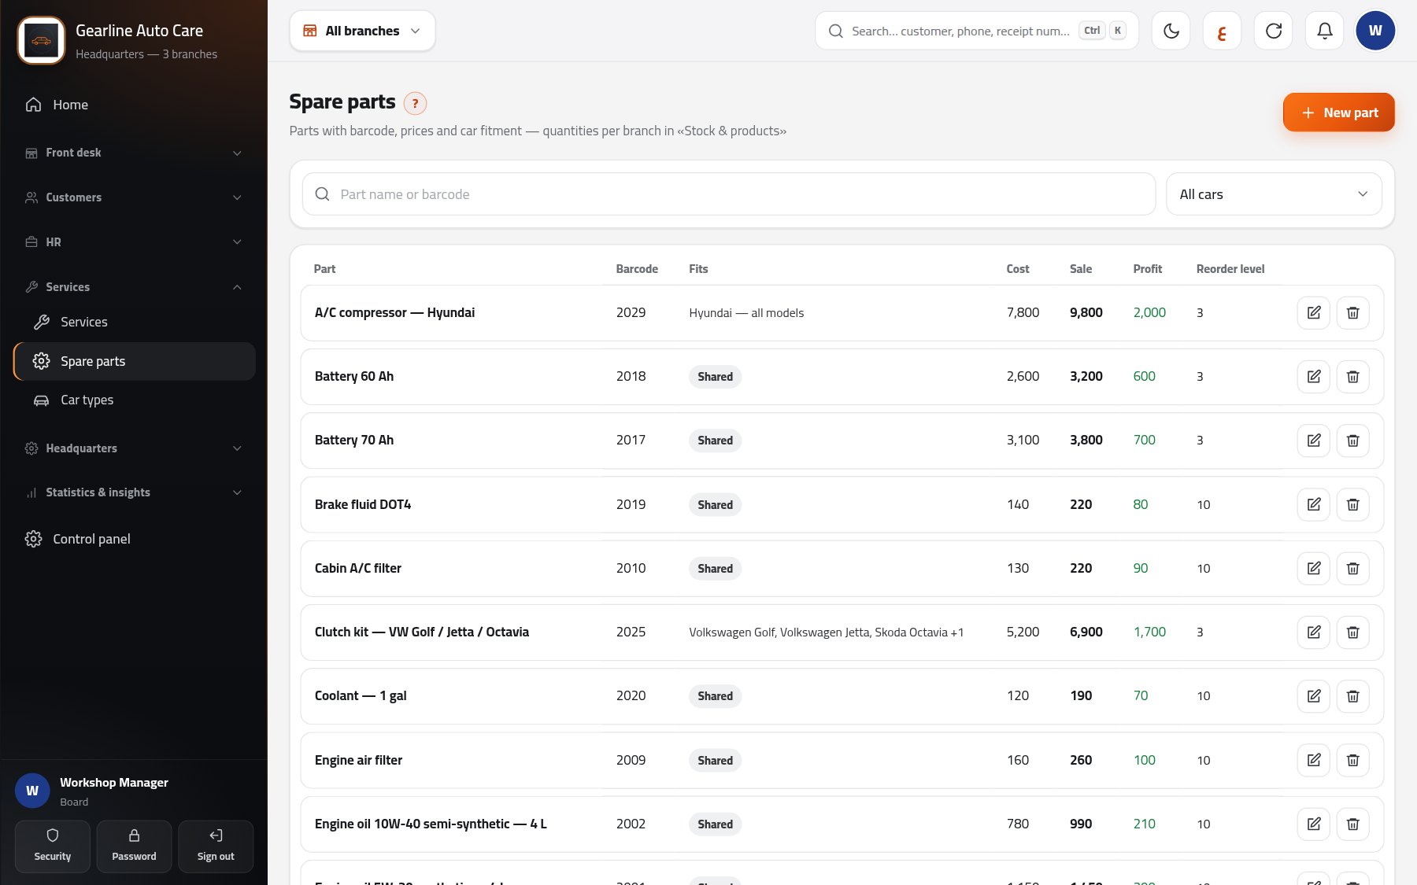Screen dimensions: 1417x885
Task: Delete the Cabin A/C filter row
Action: [1352, 568]
